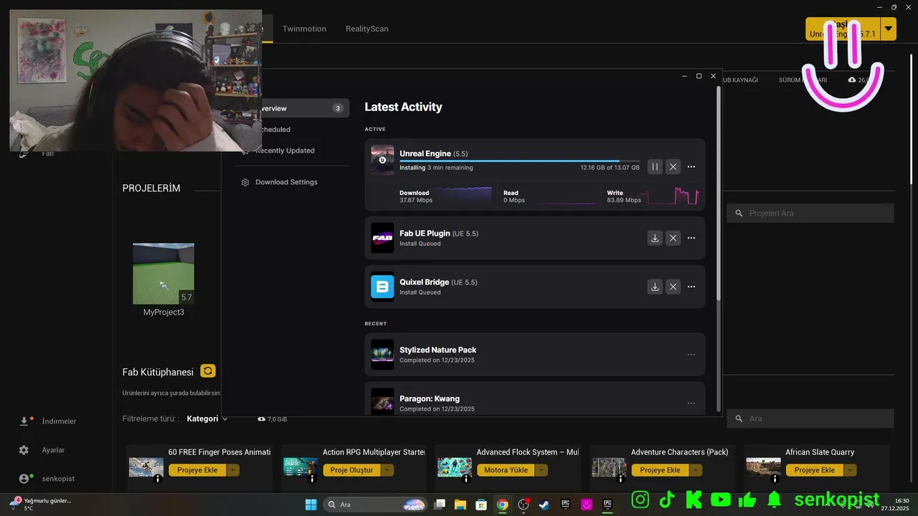The image size is (918, 516).
Task: Start the Quixel Bridge download now
Action: click(654, 287)
